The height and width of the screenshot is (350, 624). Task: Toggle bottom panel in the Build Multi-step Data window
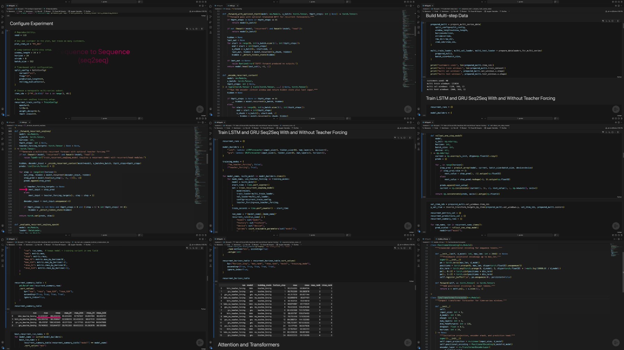[x=615, y=2]
